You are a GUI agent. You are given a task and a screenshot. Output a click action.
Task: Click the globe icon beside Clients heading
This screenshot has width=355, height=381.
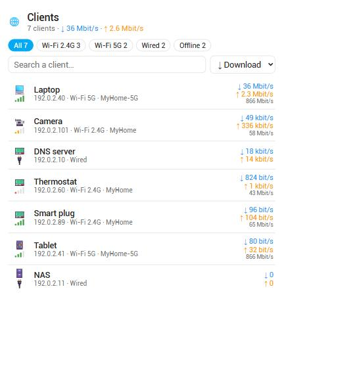(x=14, y=22)
